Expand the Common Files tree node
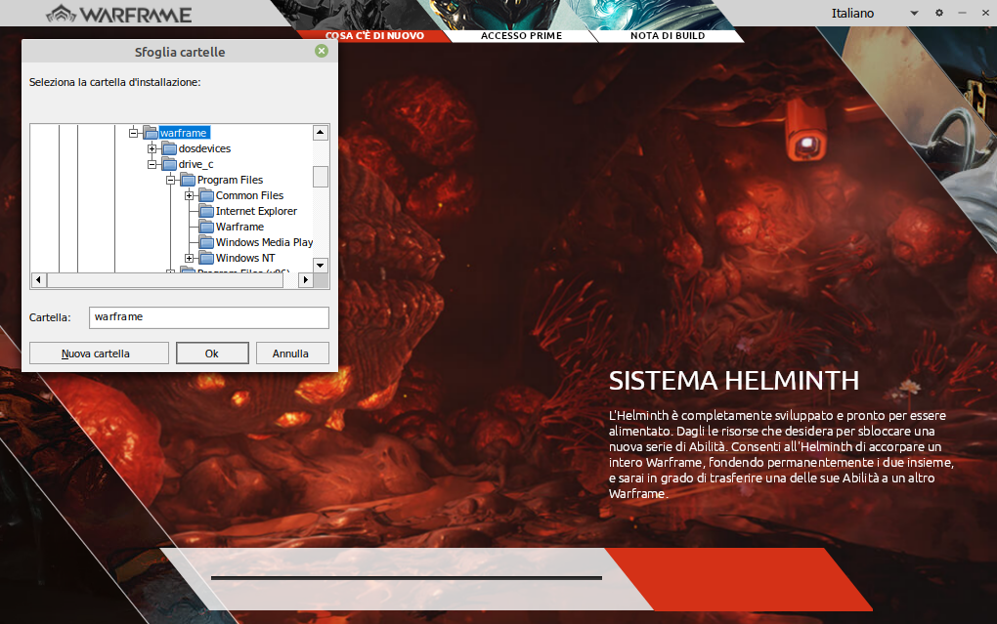Screen dimensions: 997x624 click(x=189, y=195)
